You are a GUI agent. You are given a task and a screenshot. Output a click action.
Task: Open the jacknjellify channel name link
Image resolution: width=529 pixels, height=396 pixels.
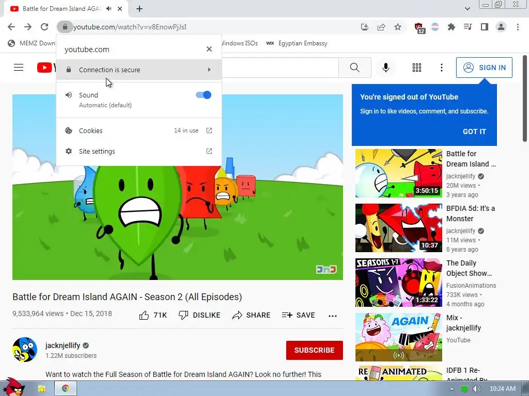(63, 345)
